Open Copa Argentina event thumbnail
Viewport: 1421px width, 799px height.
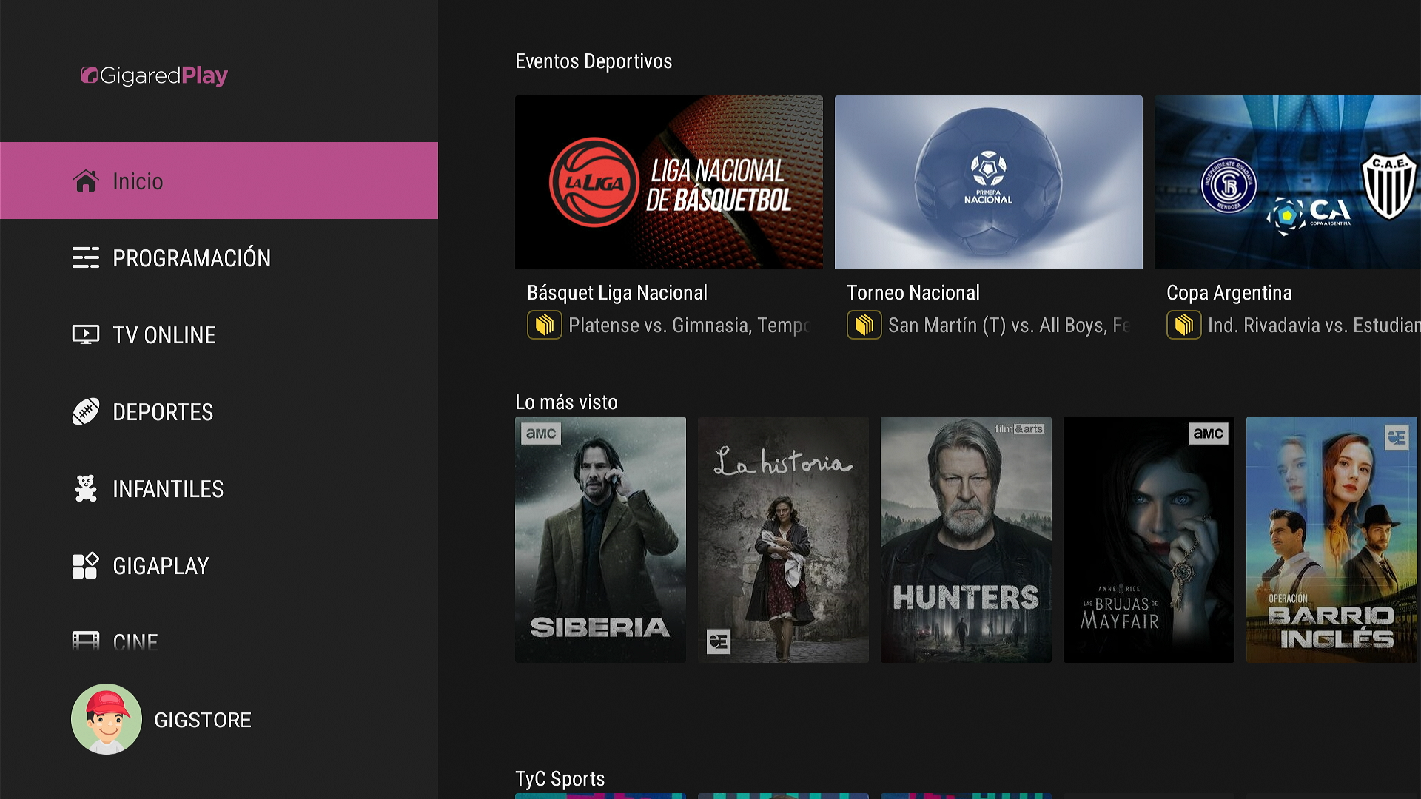1288,182
